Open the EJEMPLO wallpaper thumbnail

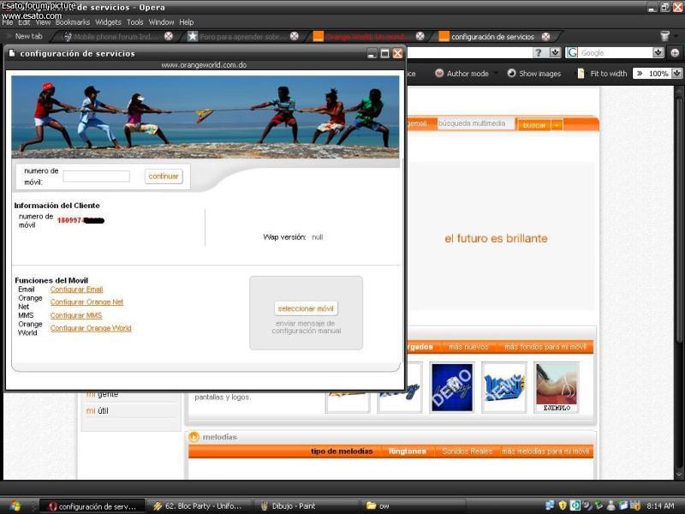[557, 387]
